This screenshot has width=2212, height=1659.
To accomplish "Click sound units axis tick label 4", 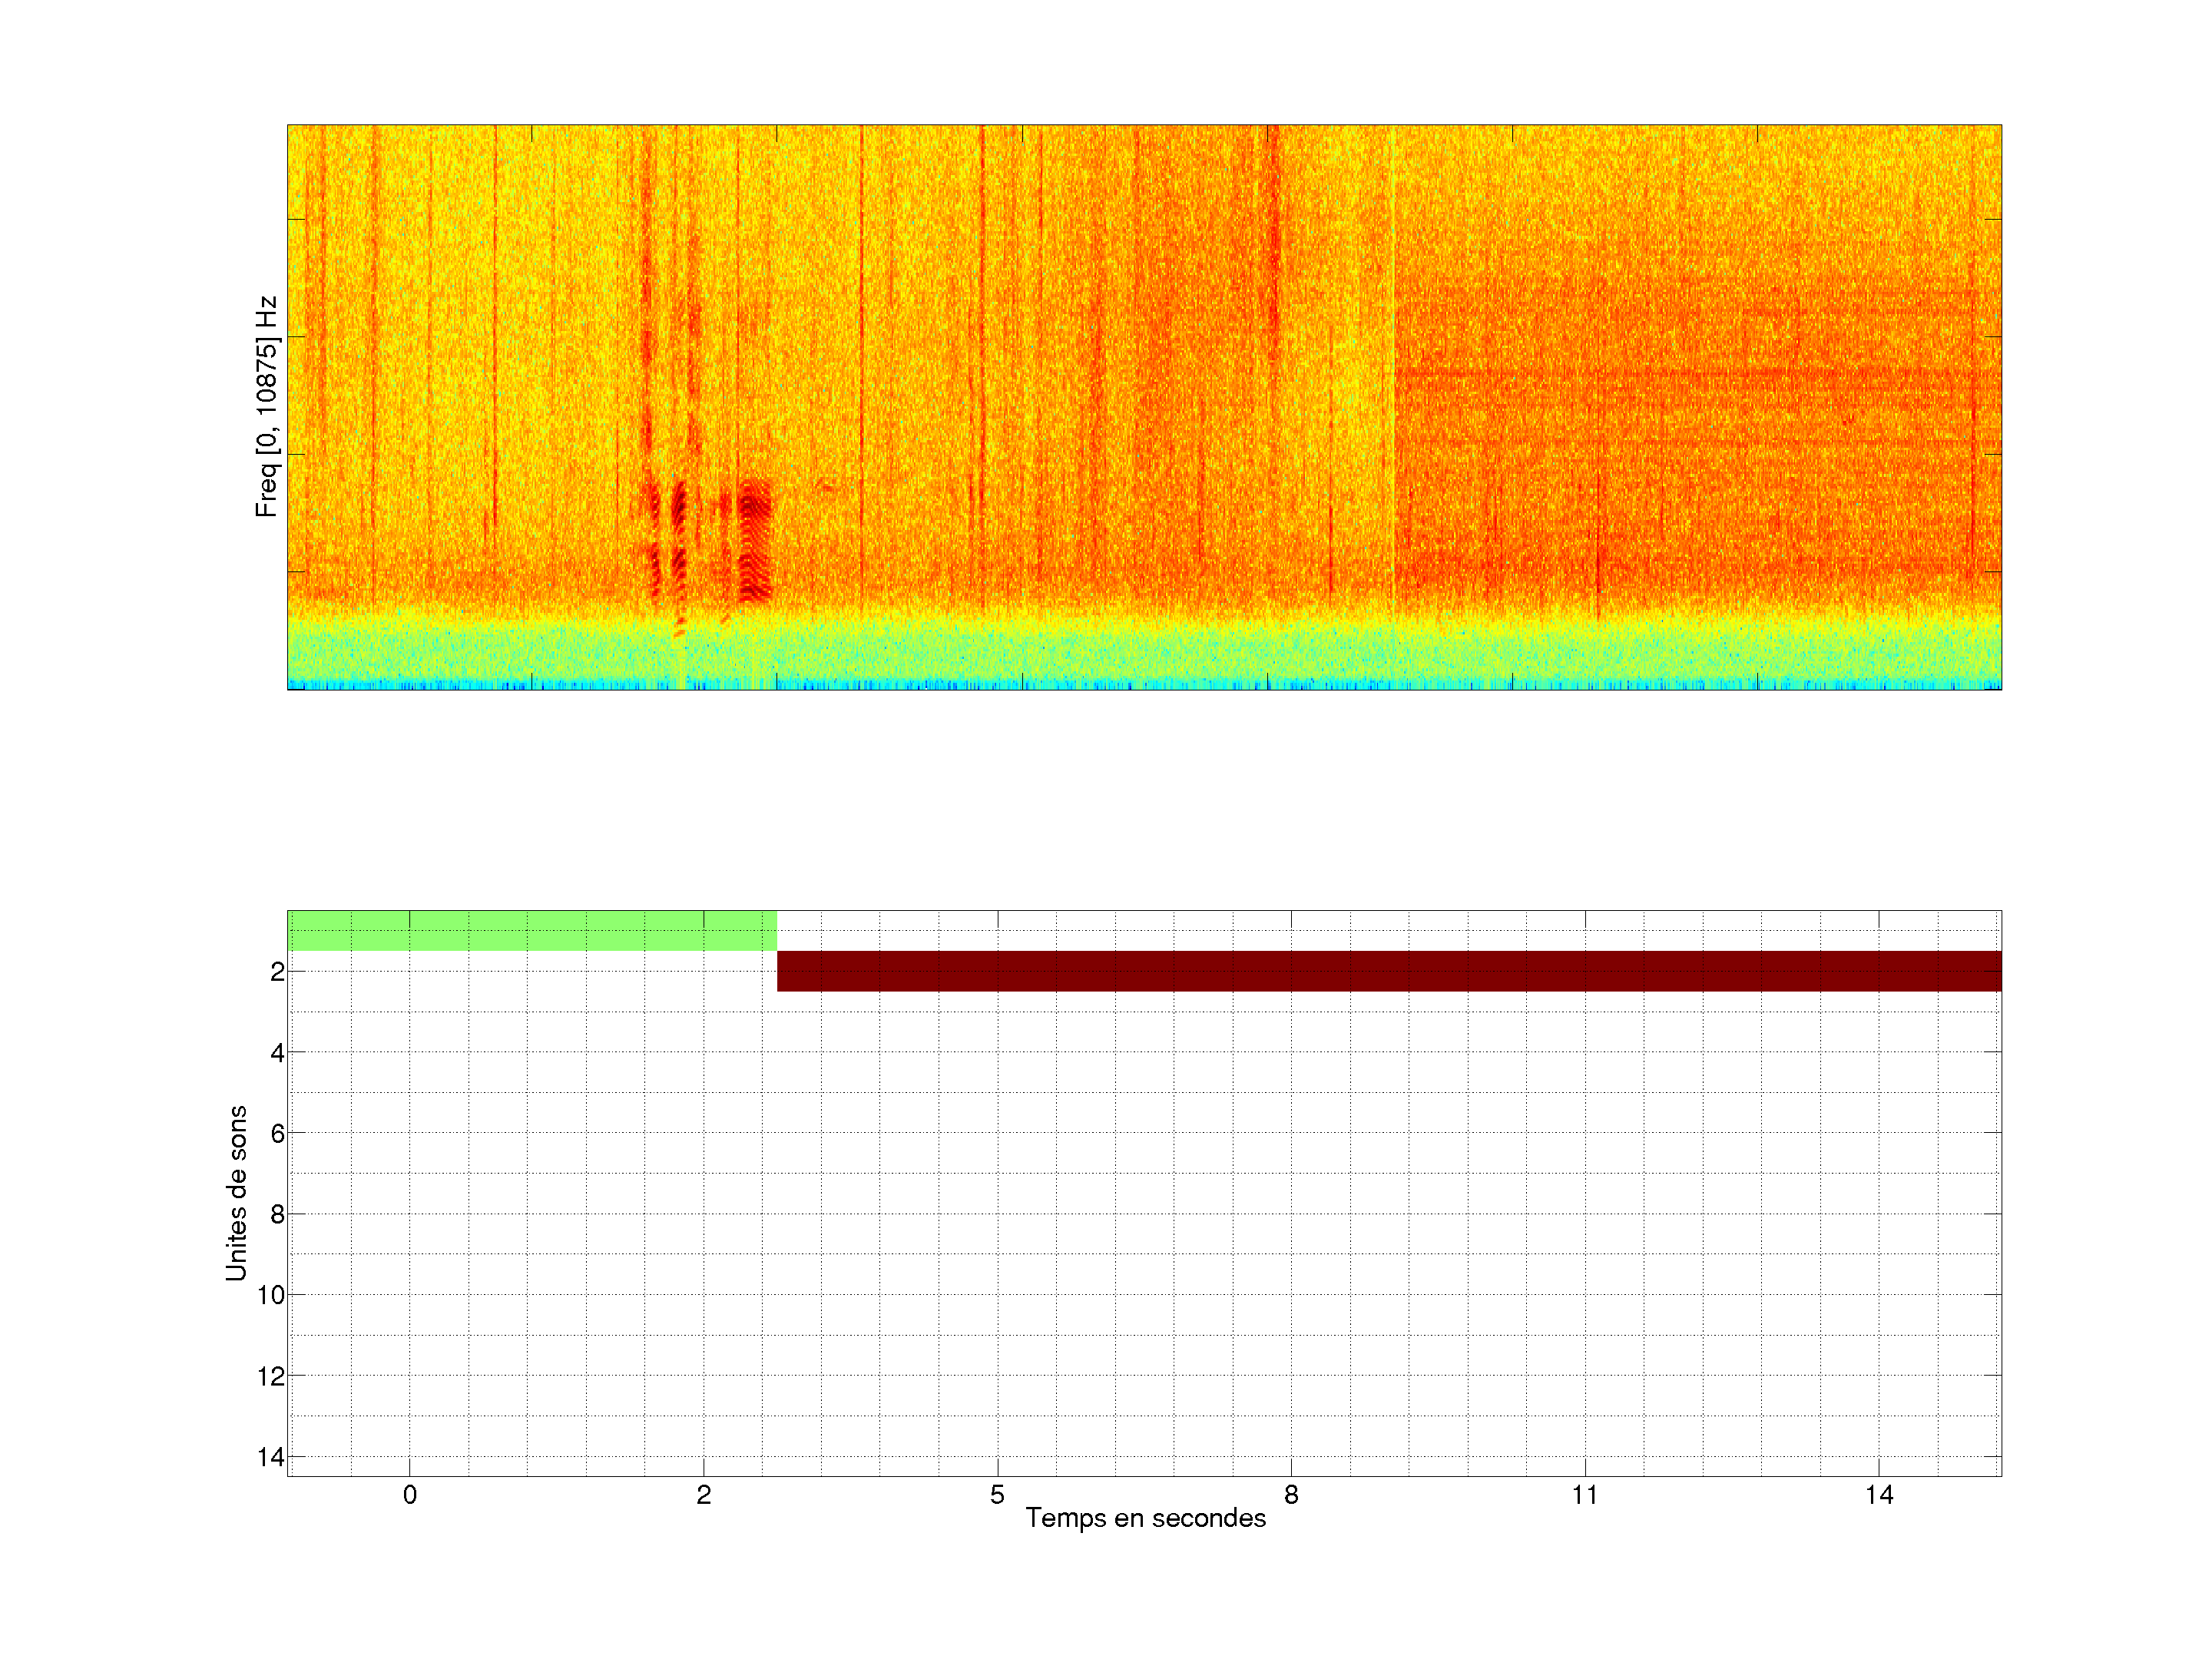I will (x=277, y=1052).
